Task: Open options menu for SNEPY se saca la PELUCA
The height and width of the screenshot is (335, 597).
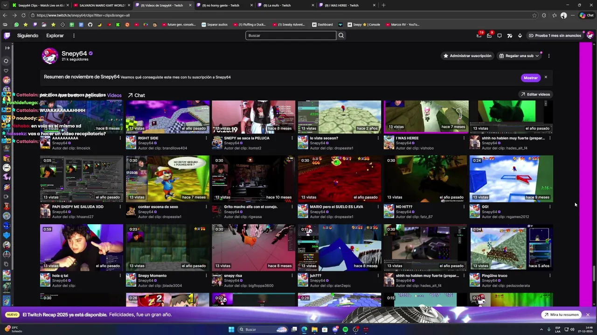Action: pos(292,138)
